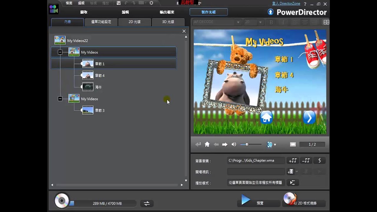Mute preview with the speaker icon
The height and width of the screenshot is (212, 377).
point(234,144)
